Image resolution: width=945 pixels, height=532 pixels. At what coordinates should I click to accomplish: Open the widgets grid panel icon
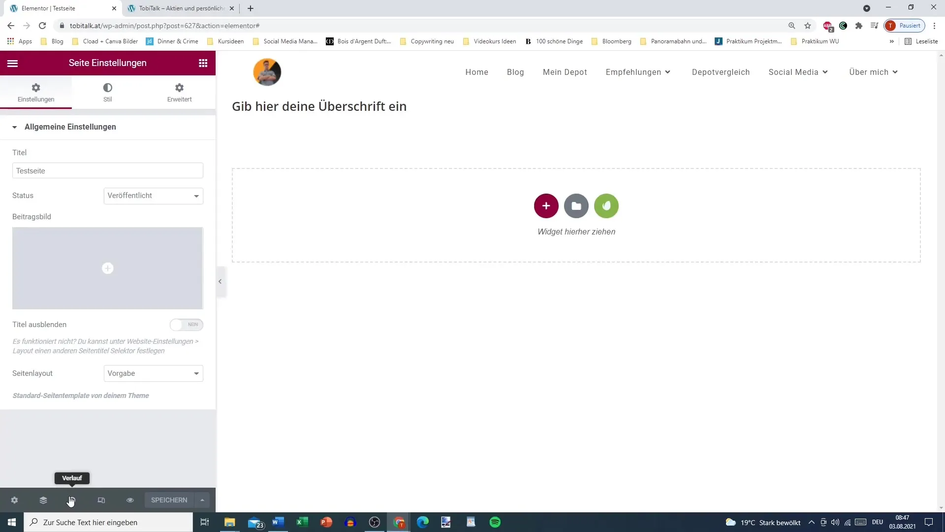point(203,63)
